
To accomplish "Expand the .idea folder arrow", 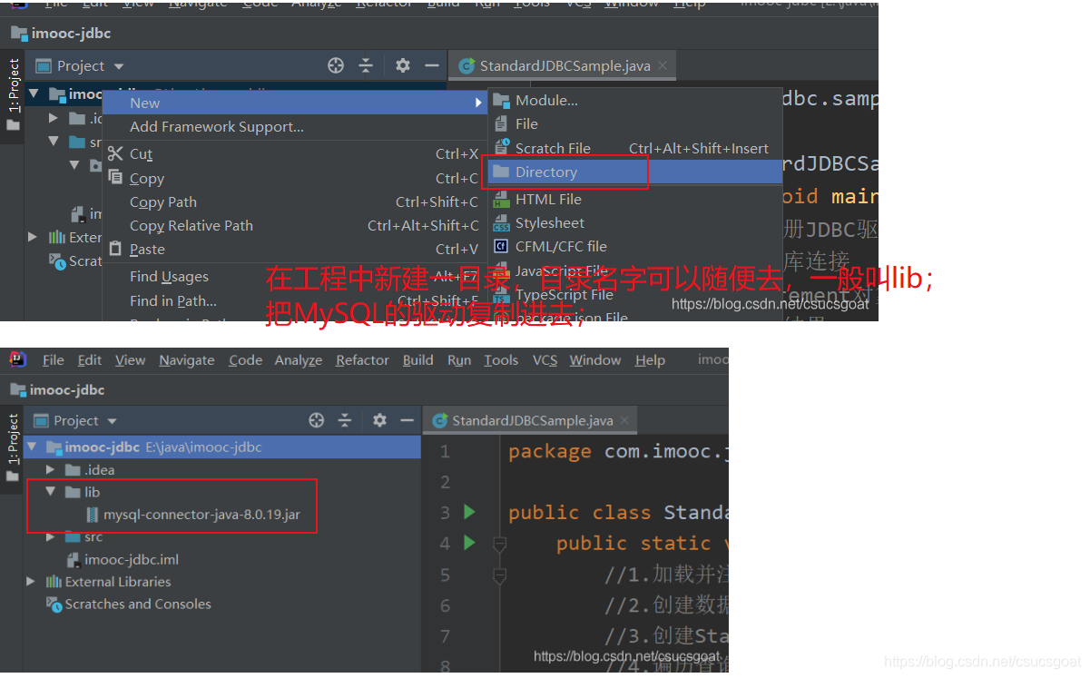I will pos(52,469).
